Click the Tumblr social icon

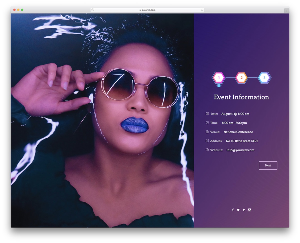click(x=244, y=210)
